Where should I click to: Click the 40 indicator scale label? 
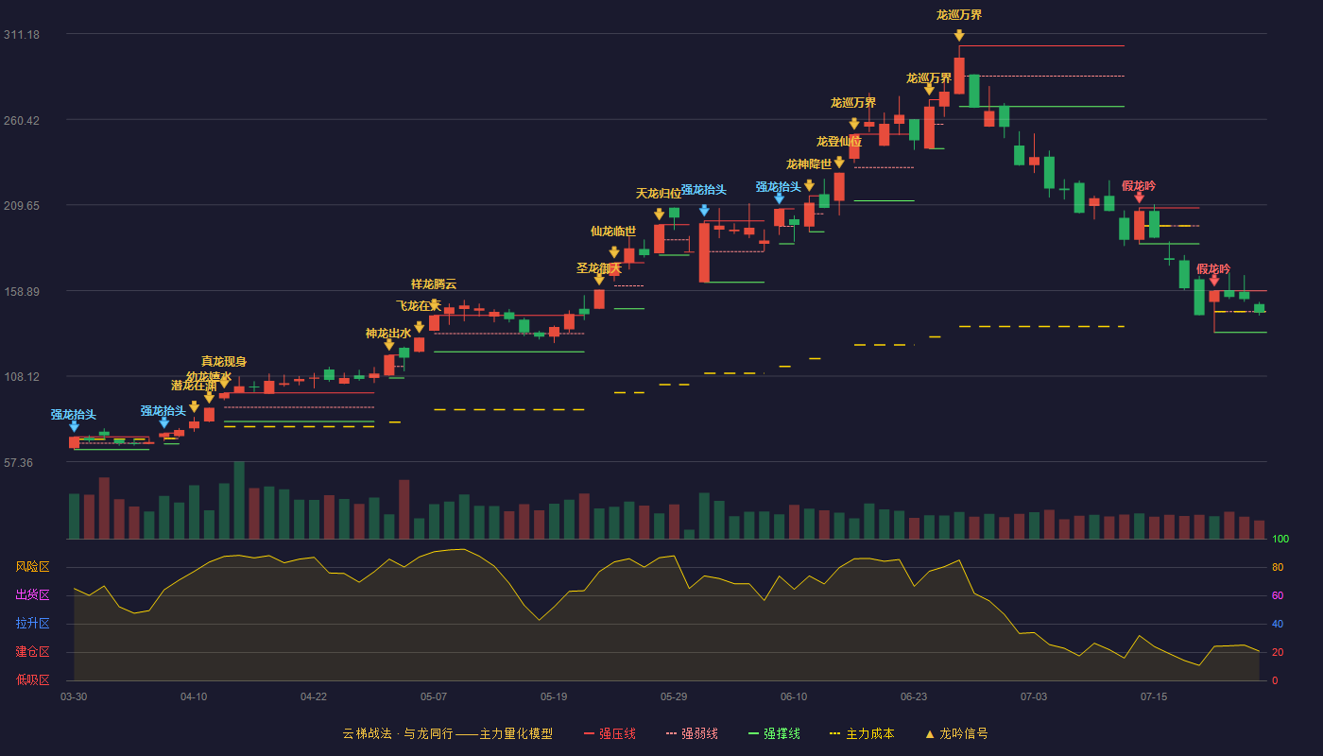coord(1278,624)
